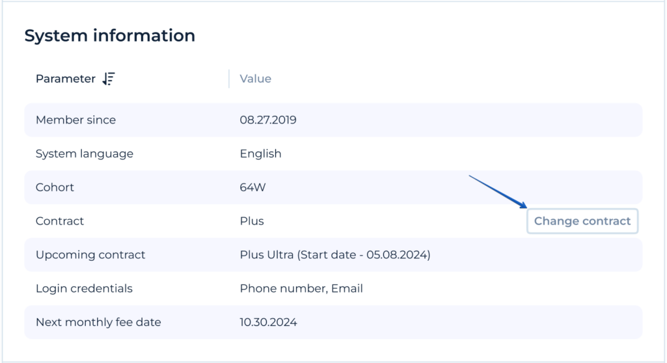Select the Contract row label
The width and height of the screenshot is (667, 363).
pyautogui.click(x=59, y=221)
